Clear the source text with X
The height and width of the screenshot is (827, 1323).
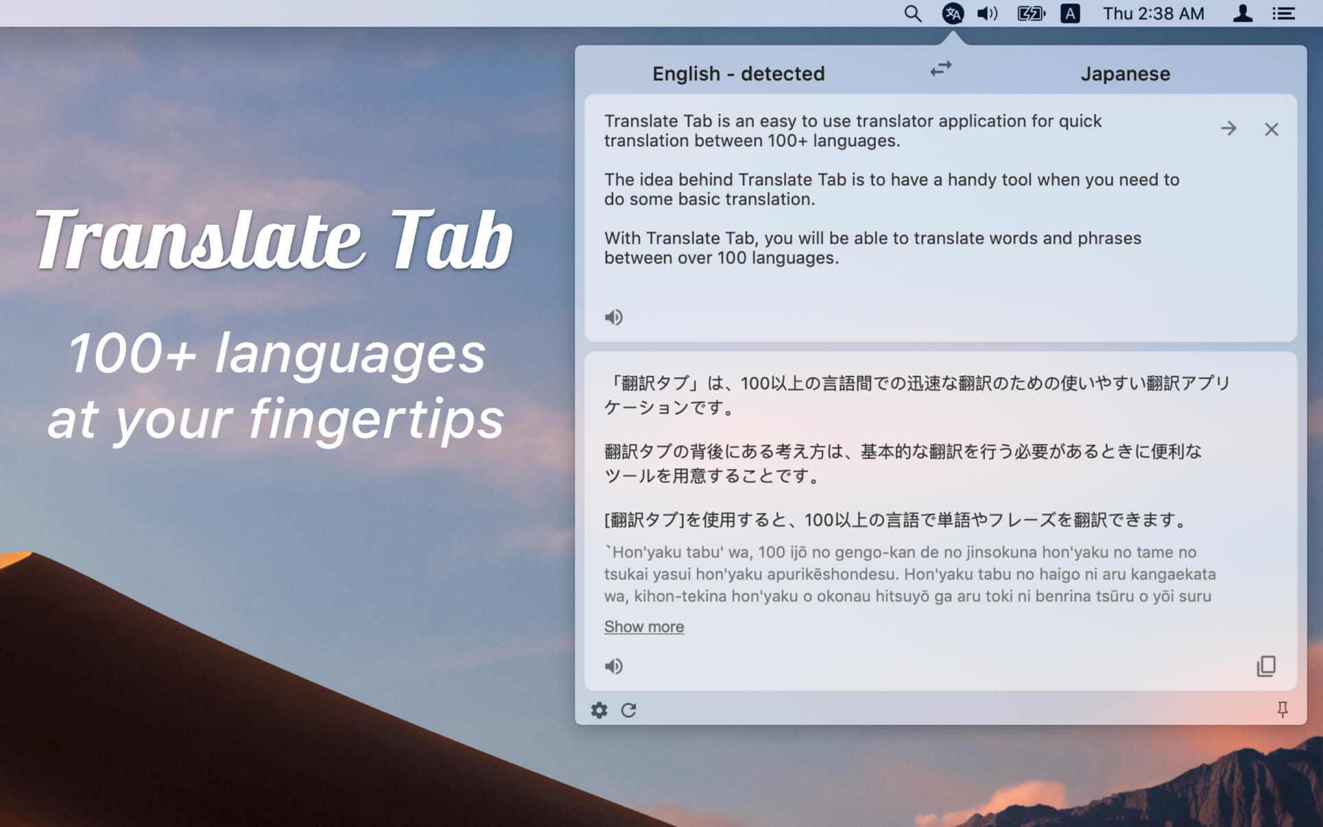coord(1271,130)
